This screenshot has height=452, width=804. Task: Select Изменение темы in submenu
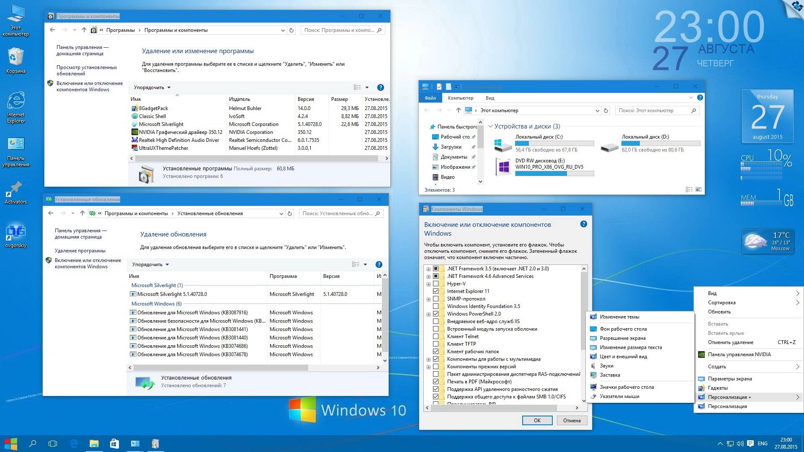[x=619, y=317]
